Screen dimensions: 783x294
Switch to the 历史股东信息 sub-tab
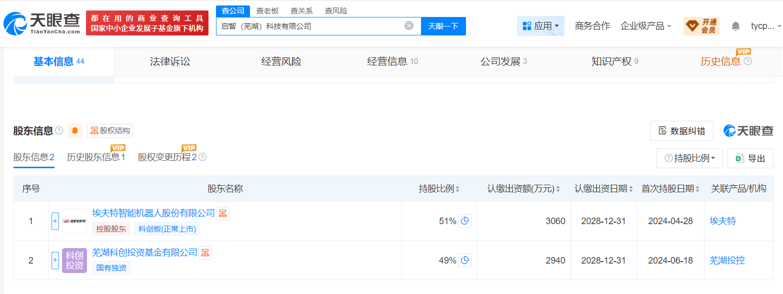(x=96, y=157)
